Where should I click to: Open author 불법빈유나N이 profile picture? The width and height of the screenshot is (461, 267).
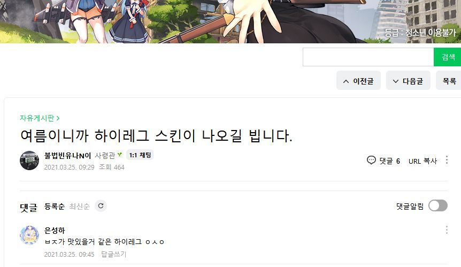click(x=29, y=161)
